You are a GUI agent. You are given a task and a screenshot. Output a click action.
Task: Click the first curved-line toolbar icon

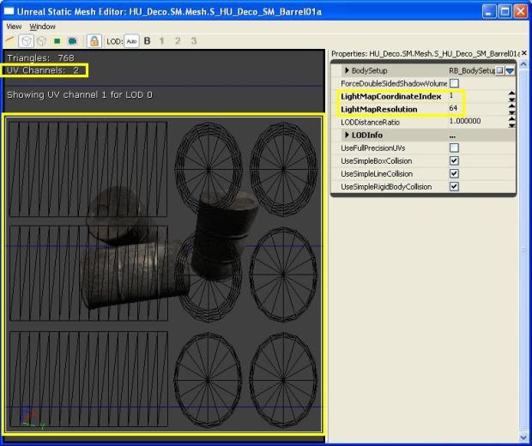(x=10, y=40)
